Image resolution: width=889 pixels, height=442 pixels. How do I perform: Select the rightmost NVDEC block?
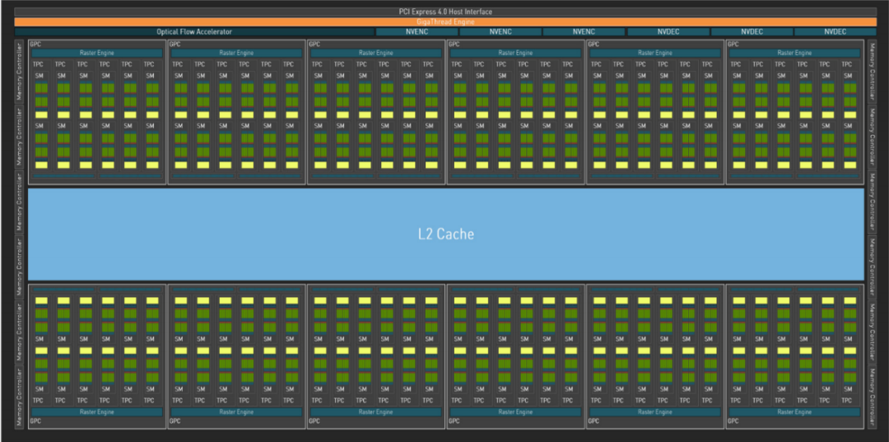click(835, 32)
